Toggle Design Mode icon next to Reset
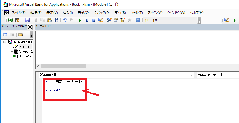The height and width of the screenshot is (123, 239). pyautogui.click(x=101, y=20)
